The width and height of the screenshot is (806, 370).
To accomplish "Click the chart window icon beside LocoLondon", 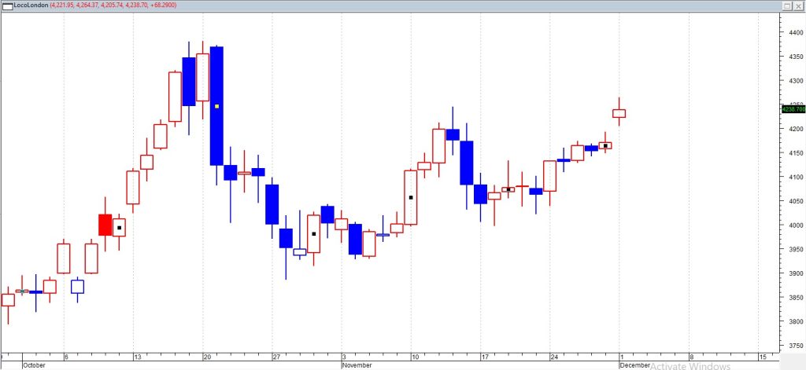I will pyautogui.click(x=8, y=5).
